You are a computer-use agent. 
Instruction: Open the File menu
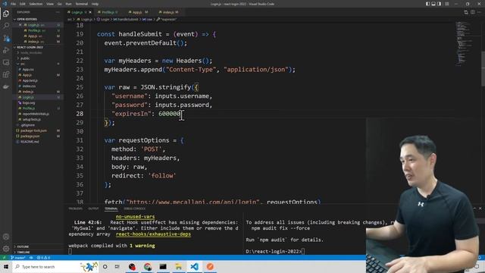tap(14, 4)
